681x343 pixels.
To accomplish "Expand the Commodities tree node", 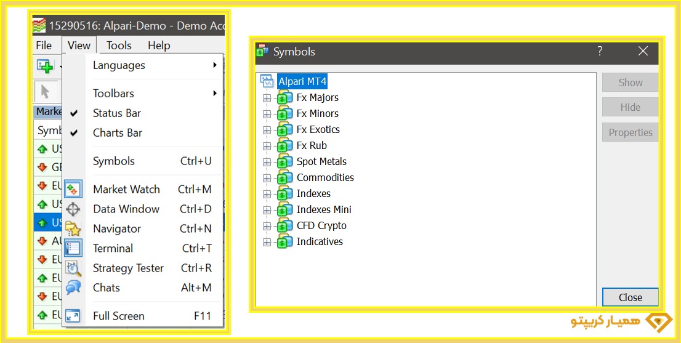I will (x=267, y=179).
